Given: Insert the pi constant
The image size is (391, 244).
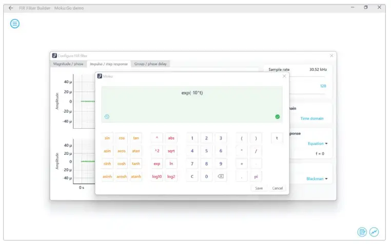Looking at the screenshot, I should (256, 176).
